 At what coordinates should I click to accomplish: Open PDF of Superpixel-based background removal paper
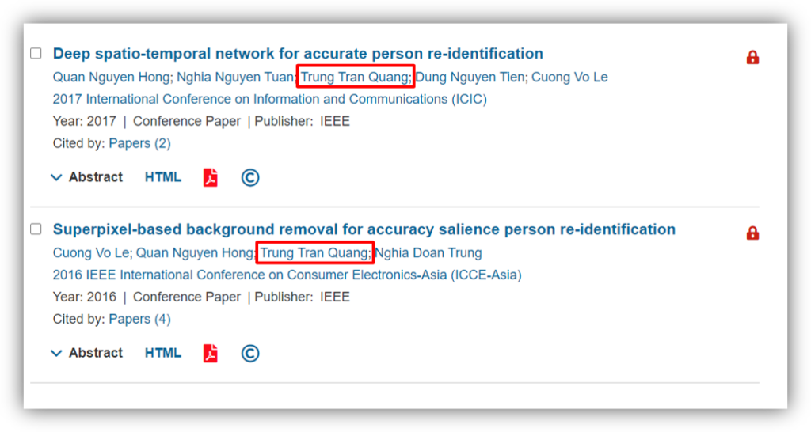click(210, 353)
